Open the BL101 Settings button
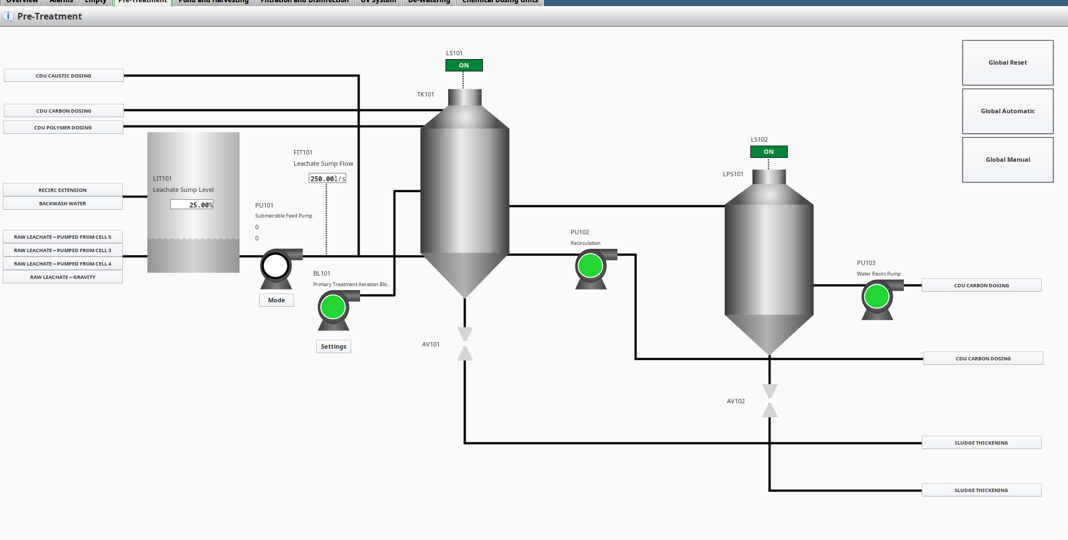Image resolution: width=1068 pixels, height=540 pixels. (333, 346)
